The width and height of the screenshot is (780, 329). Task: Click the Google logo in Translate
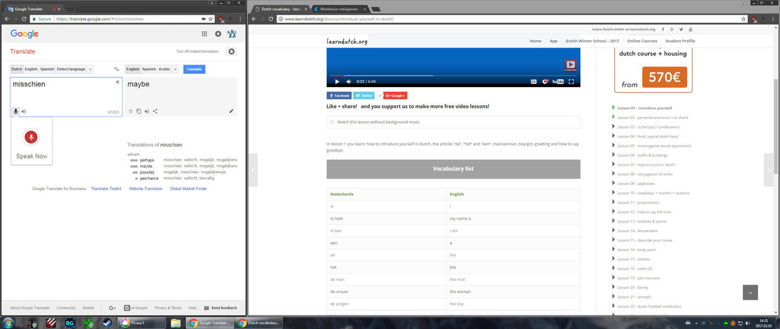coord(24,34)
